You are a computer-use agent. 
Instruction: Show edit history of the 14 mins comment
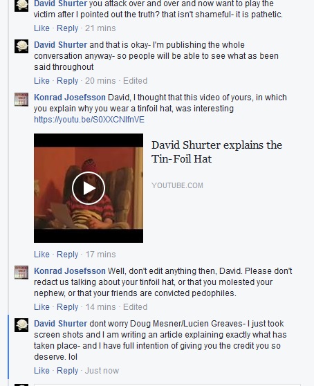point(135,307)
